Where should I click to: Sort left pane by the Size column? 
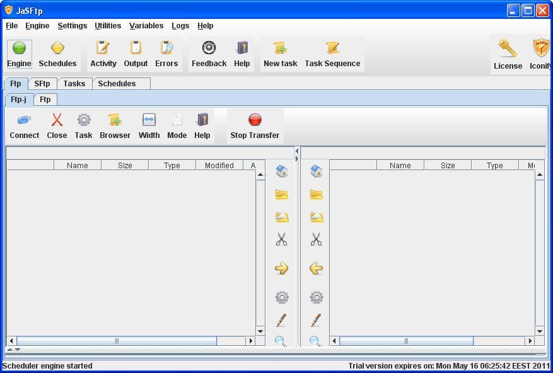pos(125,165)
